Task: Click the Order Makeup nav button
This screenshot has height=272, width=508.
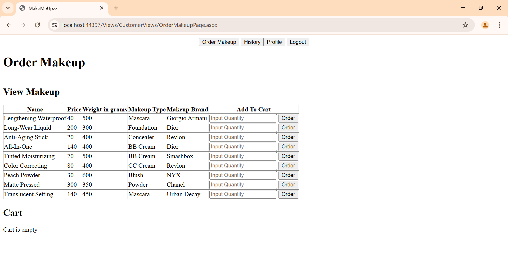Action: (x=219, y=42)
